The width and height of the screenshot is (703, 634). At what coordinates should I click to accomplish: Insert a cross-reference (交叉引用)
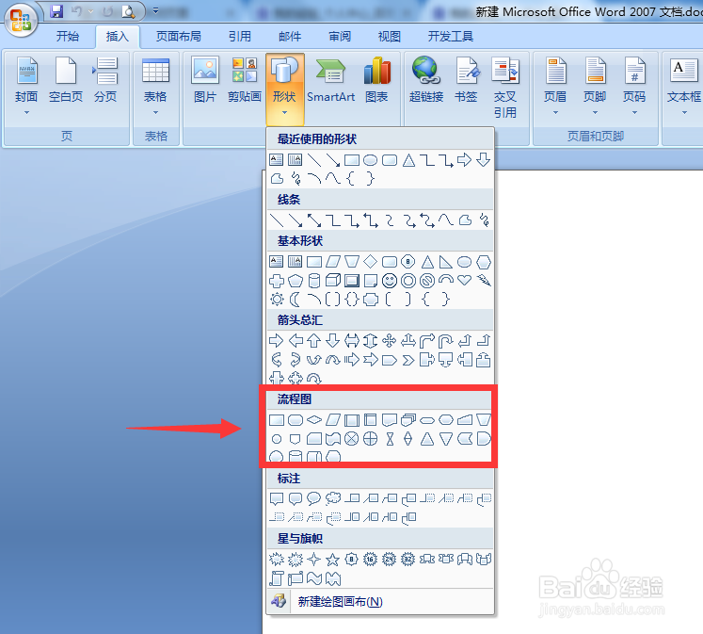505,88
